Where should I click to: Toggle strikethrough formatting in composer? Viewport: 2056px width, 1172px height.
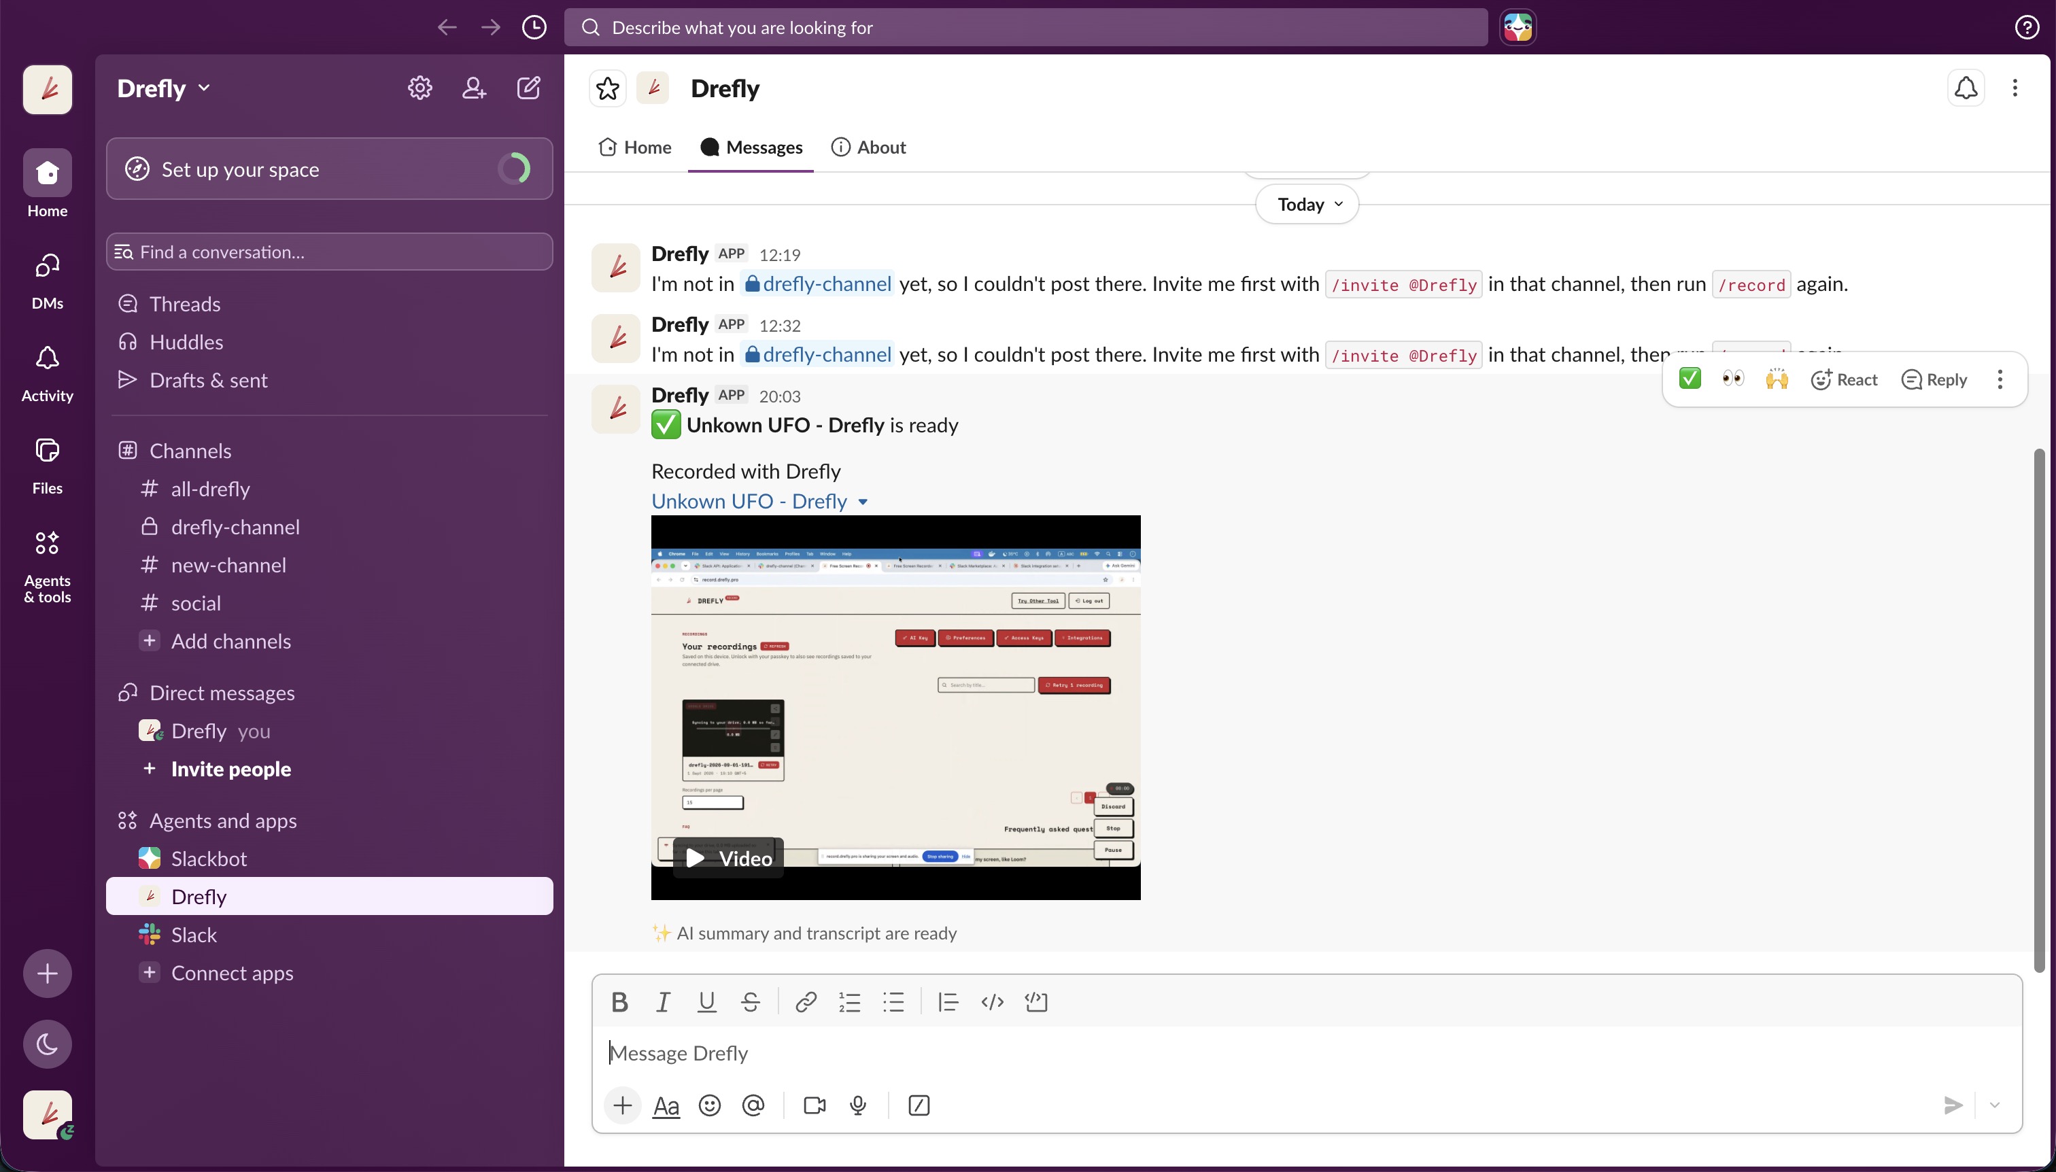tap(749, 1002)
